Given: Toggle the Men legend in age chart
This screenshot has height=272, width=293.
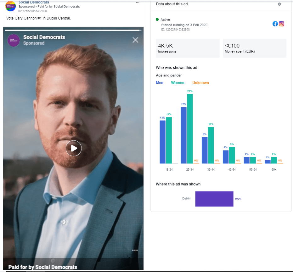Looking at the screenshot, I should click(x=160, y=82).
